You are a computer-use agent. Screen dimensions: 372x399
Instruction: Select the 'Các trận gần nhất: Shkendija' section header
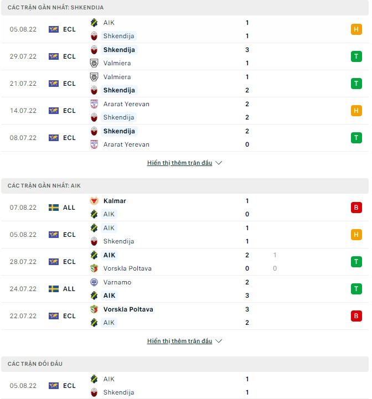tap(55, 8)
